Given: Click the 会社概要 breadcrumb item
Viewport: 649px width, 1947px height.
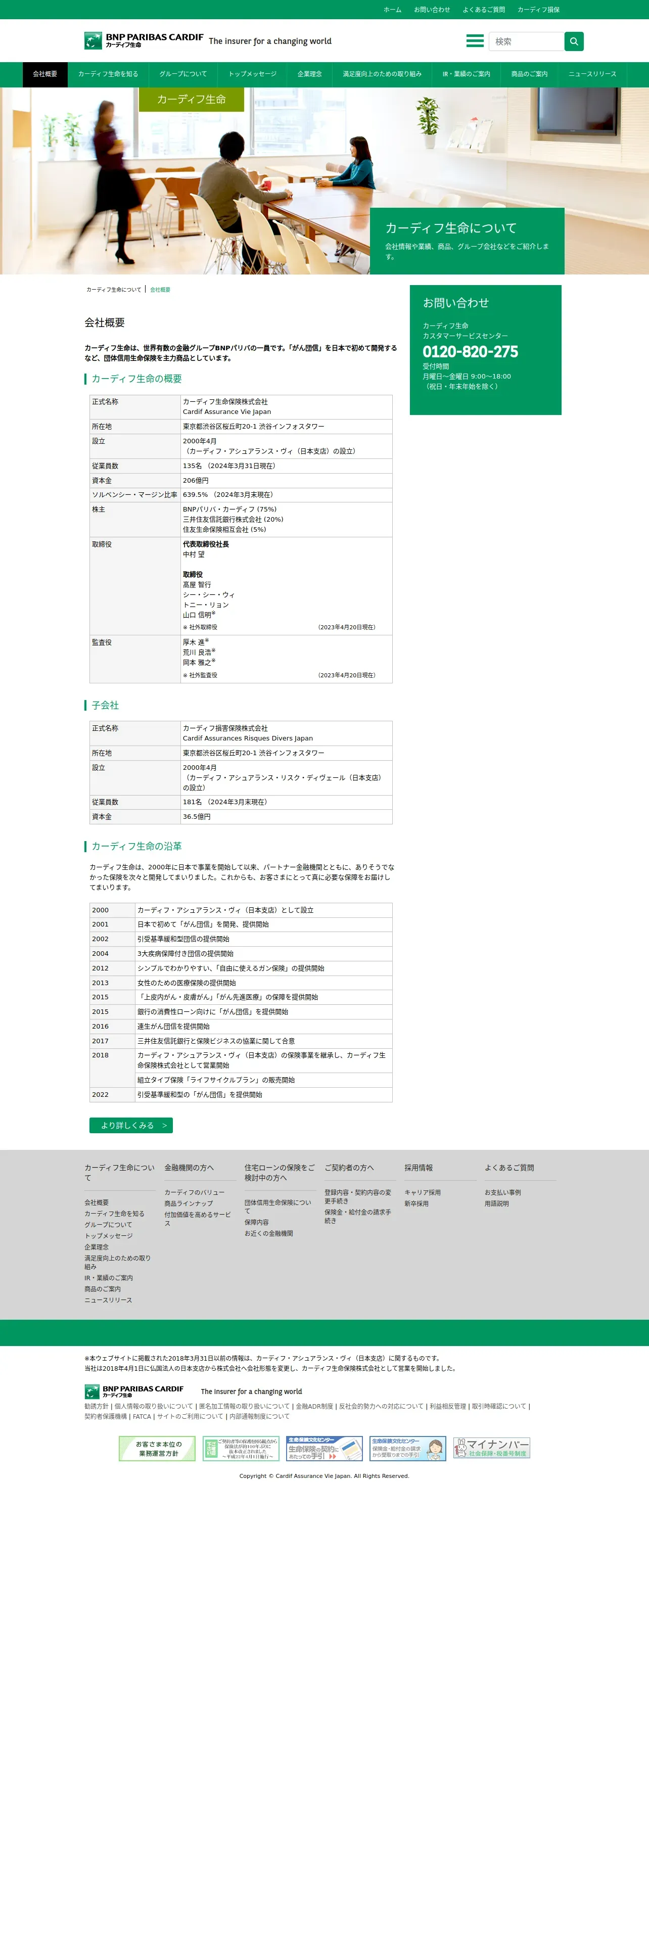Looking at the screenshot, I should pyautogui.click(x=160, y=290).
